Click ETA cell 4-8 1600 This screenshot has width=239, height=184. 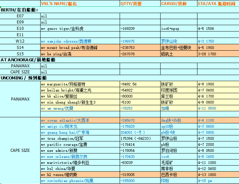[218, 157]
